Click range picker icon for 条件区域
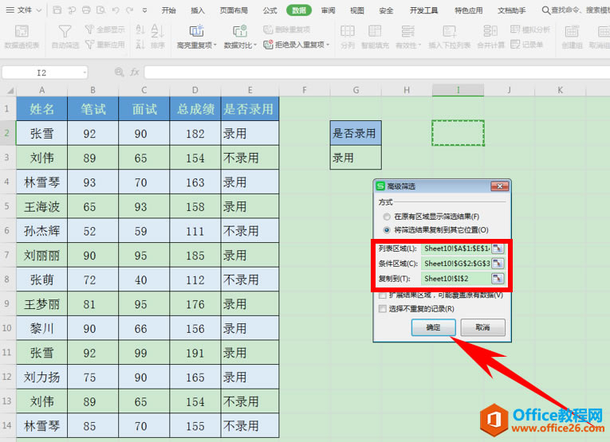This screenshot has width=610, height=442. [x=498, y=264]
